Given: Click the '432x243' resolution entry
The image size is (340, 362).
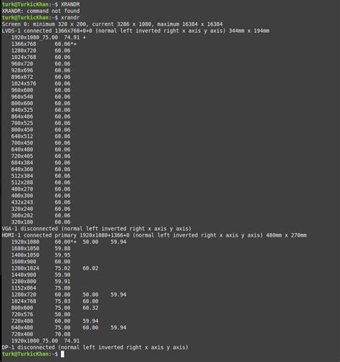Looking at the screenshot, I should pyautogui.click(x=22, y=202).
